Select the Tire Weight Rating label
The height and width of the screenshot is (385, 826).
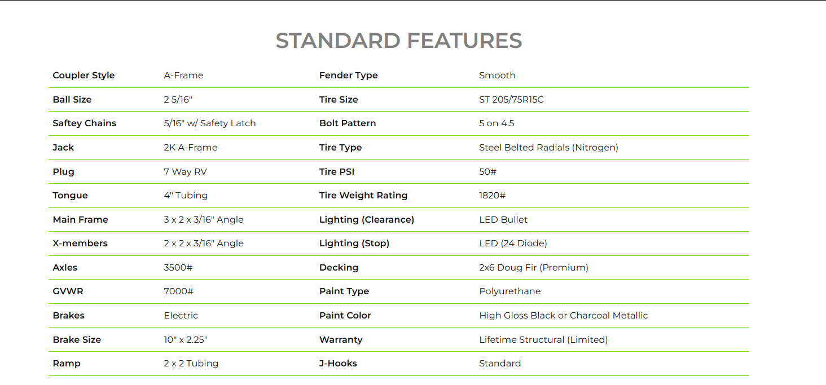(363, 196)
